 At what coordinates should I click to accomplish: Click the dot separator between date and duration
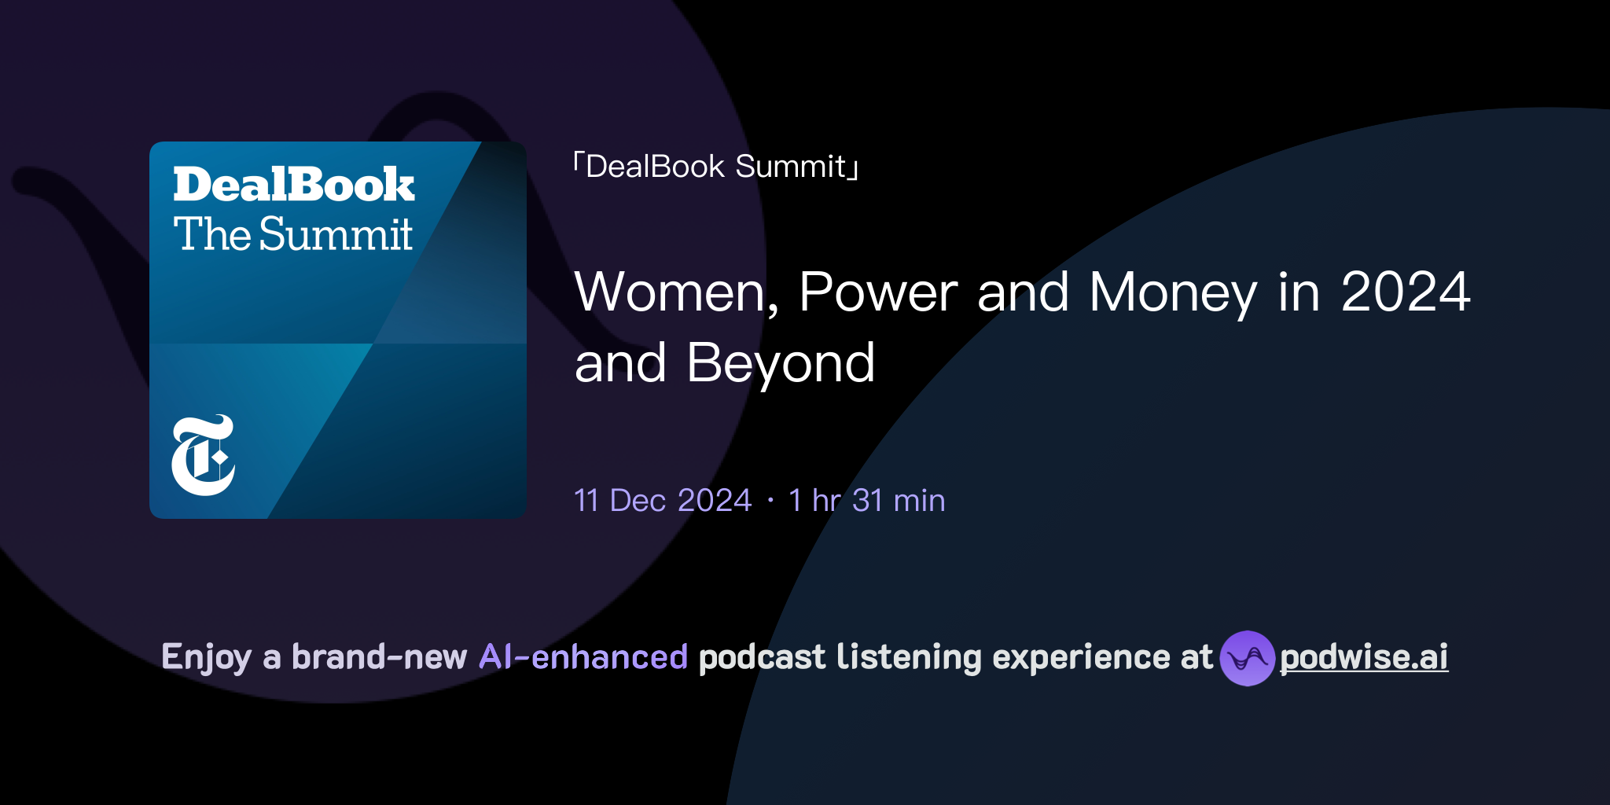click(769, 501)
